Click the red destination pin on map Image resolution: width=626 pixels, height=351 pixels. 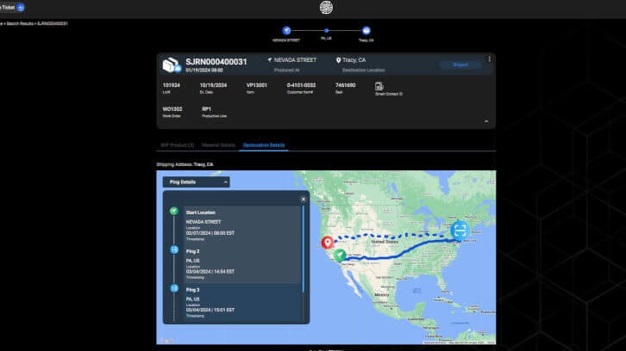pos(327,243)
